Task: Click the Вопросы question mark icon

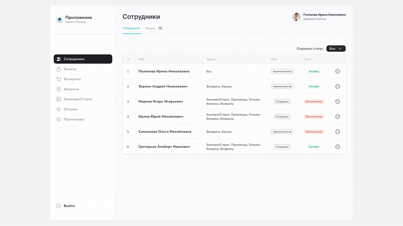Action: click(59, 89)
